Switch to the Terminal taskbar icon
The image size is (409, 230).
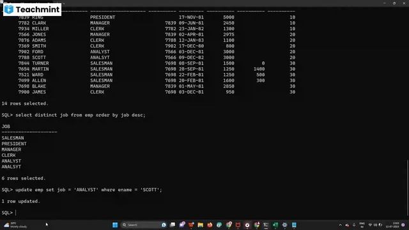pyautogui.click(x=266, y=225)
